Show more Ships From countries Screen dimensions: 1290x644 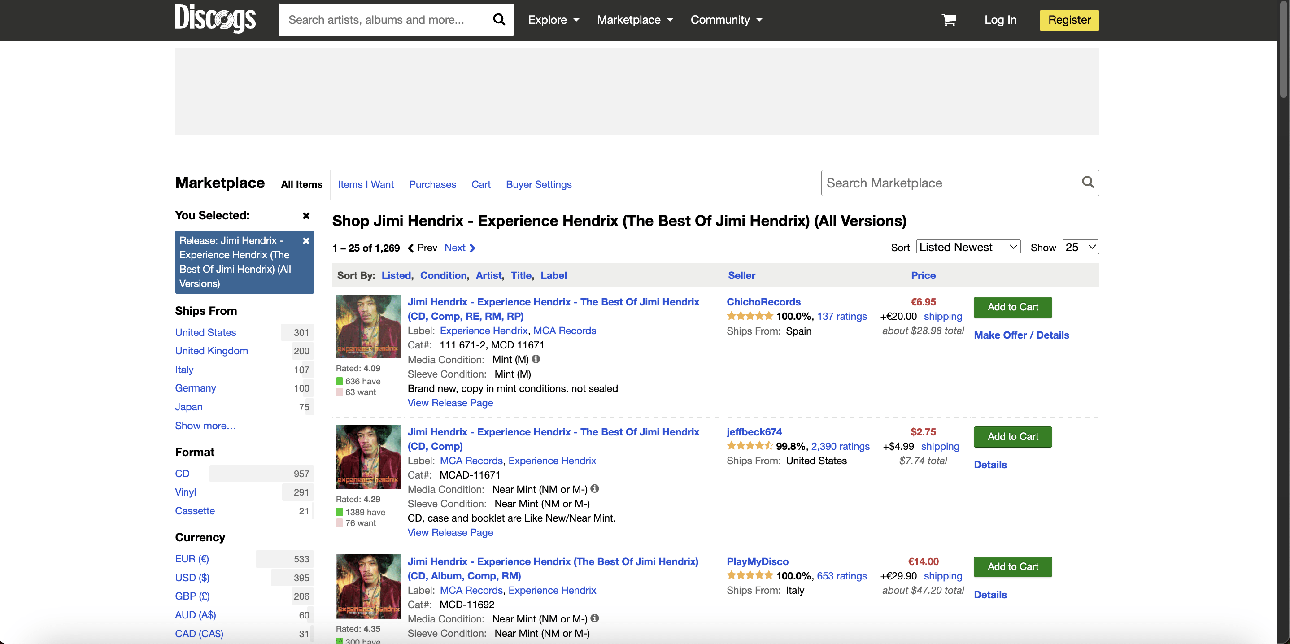tap(205, 426)
